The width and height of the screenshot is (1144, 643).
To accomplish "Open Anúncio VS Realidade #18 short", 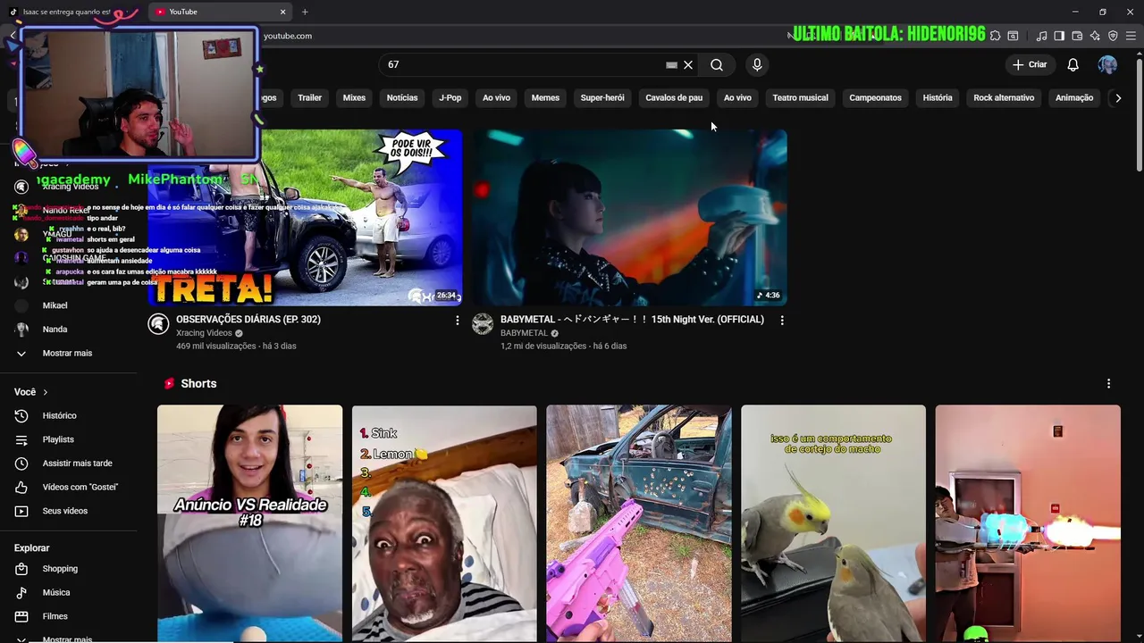I will [x=250, y=523].
